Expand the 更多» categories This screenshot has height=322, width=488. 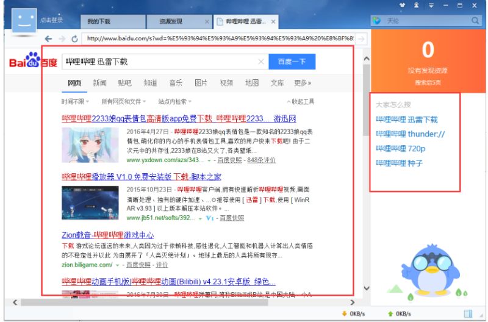point(303,83)
